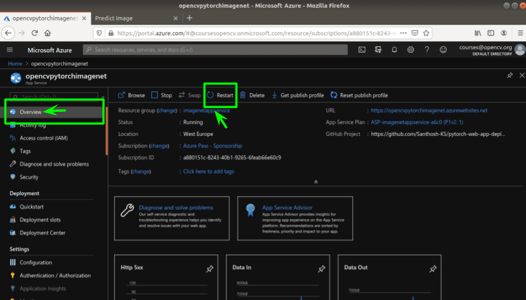Collapse the Essentials section with the double chevron
The image size is (526, 300).
pos(315,182)
